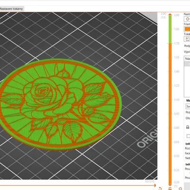
Task: Click the 1,25 layer height label
Action: tap(177, 85)
